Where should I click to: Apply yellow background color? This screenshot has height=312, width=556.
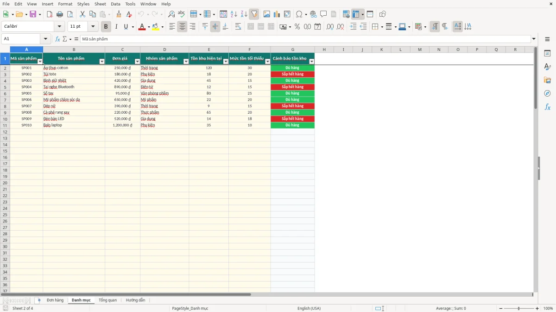pos(155,27)
